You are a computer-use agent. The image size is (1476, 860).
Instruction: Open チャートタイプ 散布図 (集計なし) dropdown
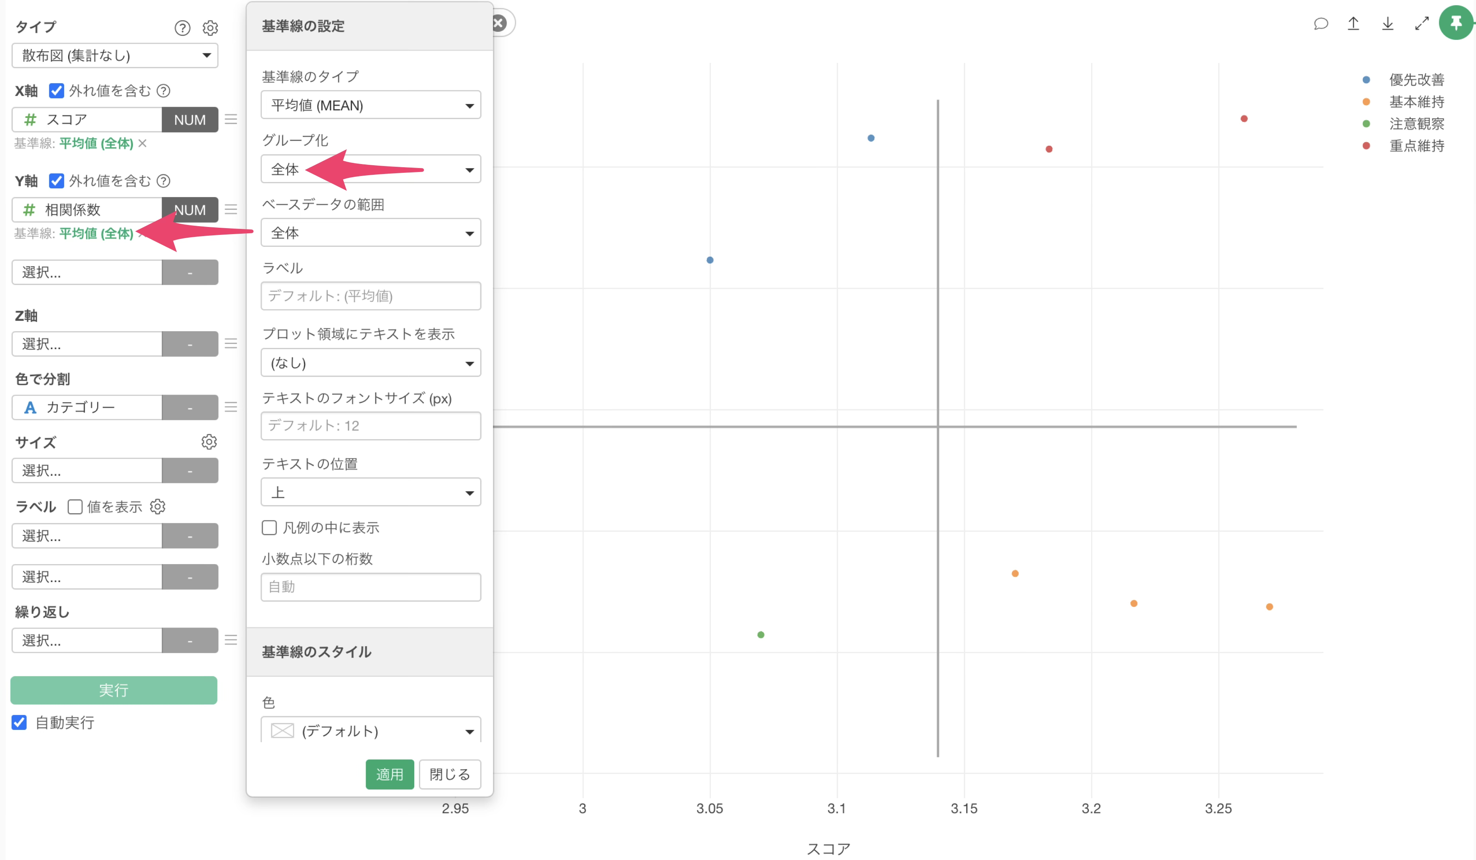pyautogui.click(x=115, y=56)
